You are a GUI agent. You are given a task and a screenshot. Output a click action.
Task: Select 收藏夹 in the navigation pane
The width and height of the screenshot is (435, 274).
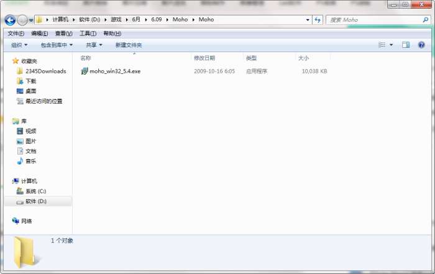pos(29,61)
